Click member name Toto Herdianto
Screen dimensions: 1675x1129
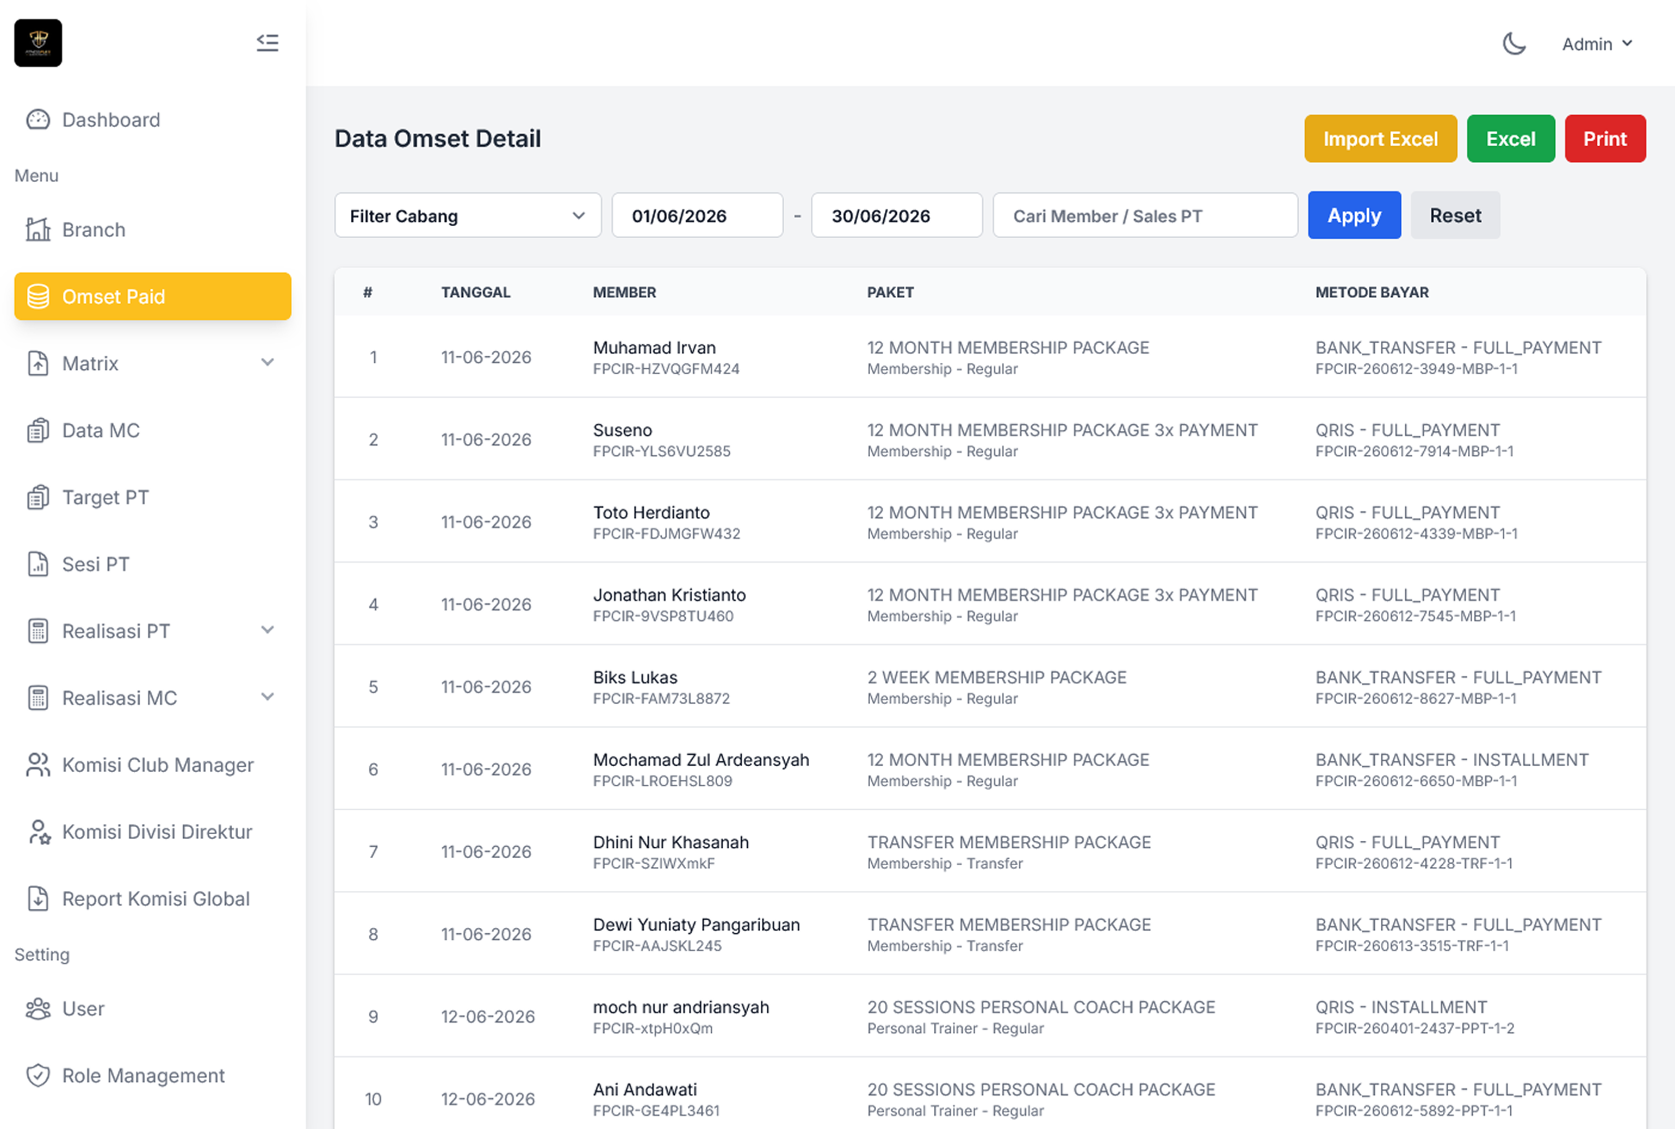[x=652, y=513]
